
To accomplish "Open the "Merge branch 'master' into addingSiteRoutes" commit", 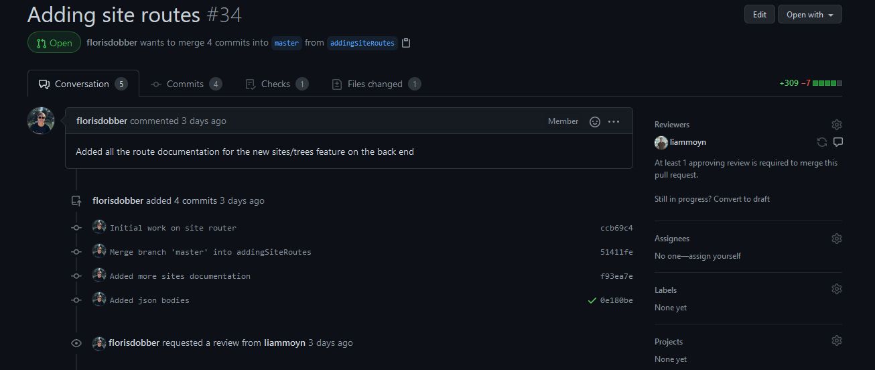I will (210, 252).
